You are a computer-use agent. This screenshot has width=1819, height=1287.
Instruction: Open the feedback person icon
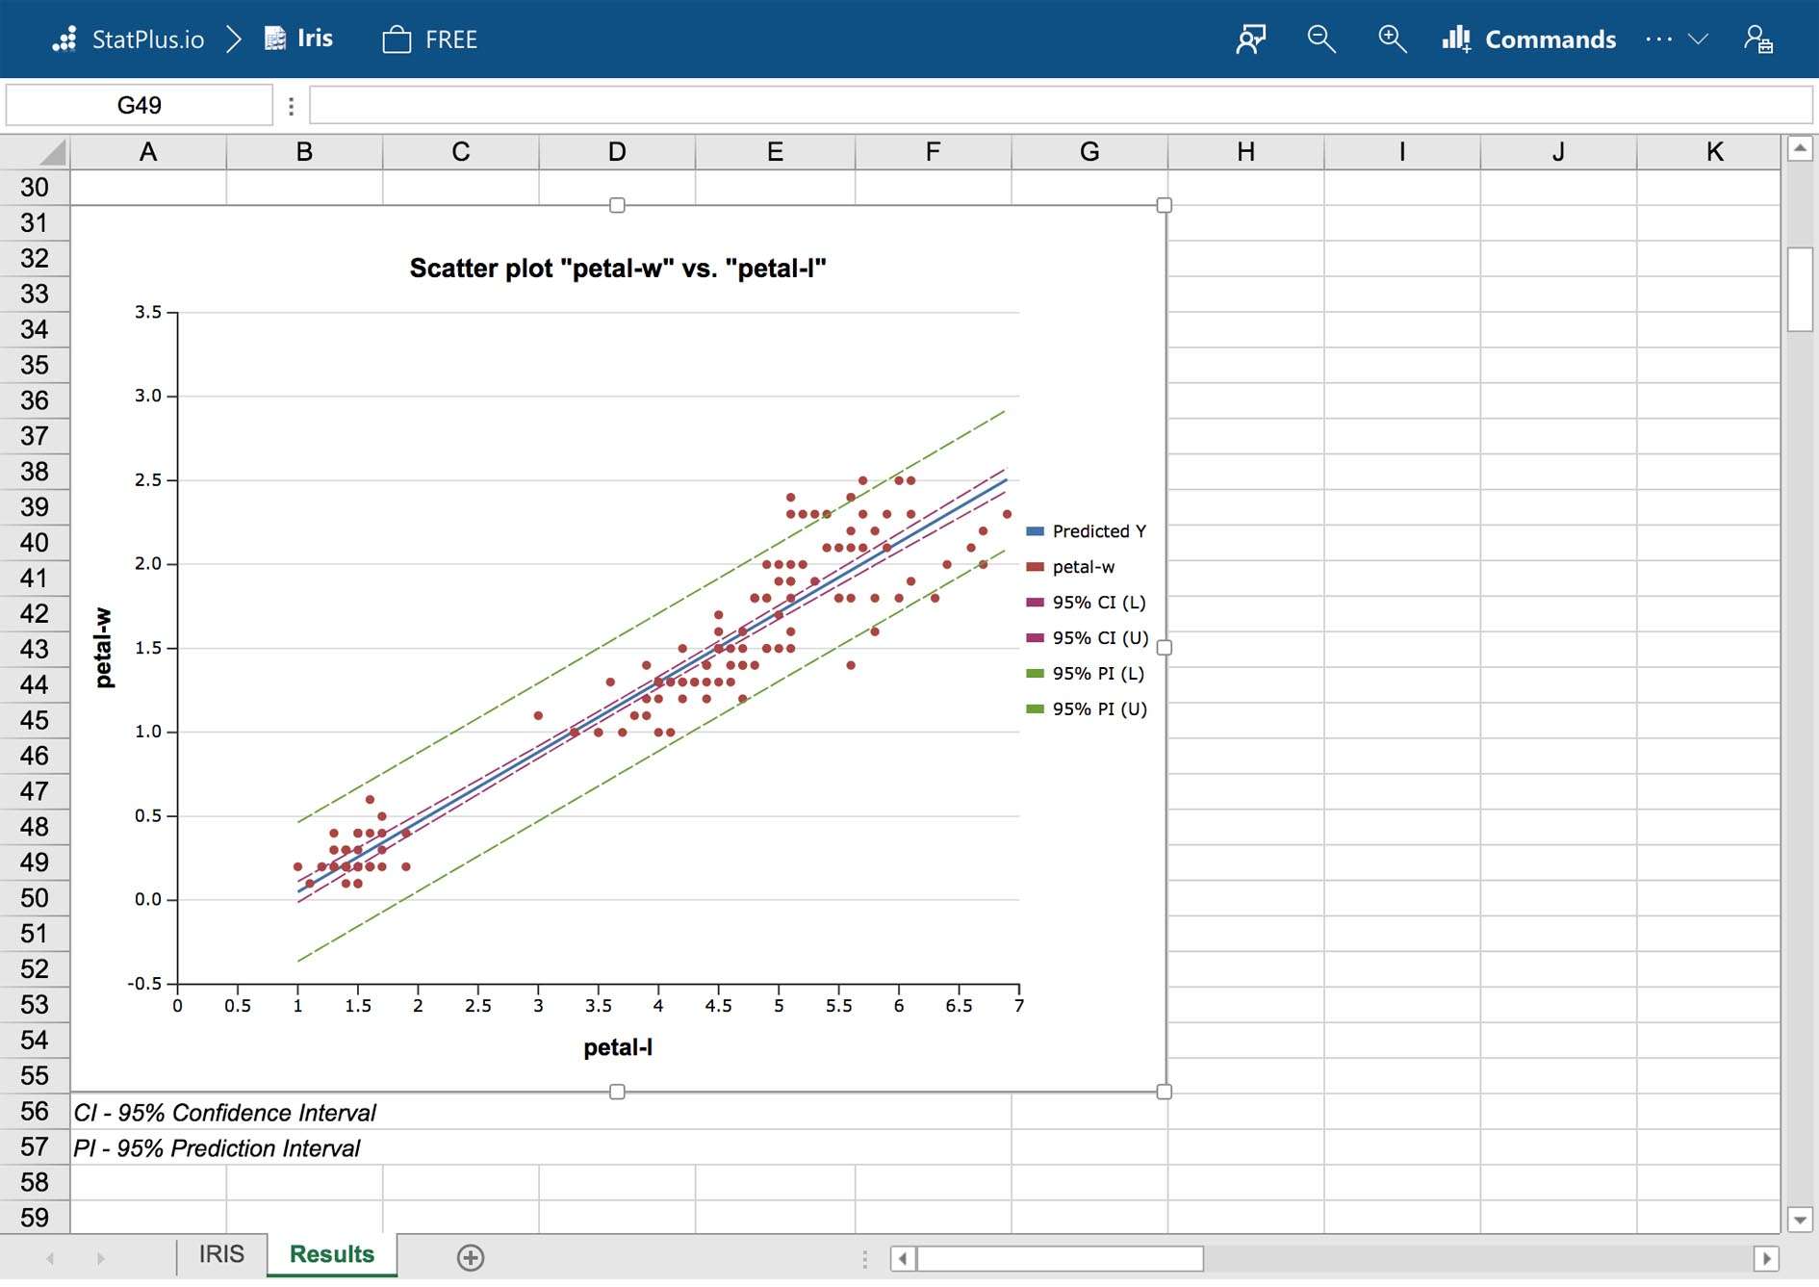1250,39
